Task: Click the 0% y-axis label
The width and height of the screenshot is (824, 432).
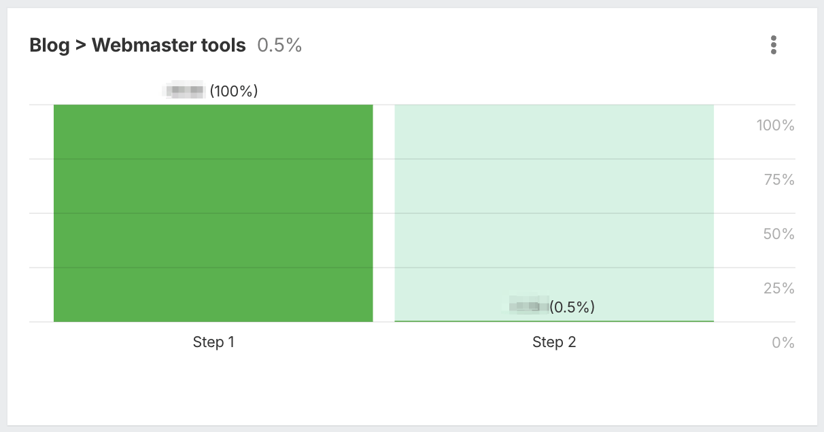Action: tap(783, 342)
